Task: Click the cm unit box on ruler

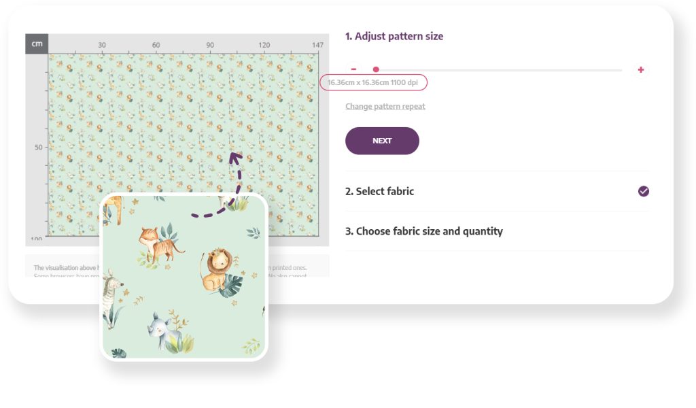Action: click(x=37, y=44)
